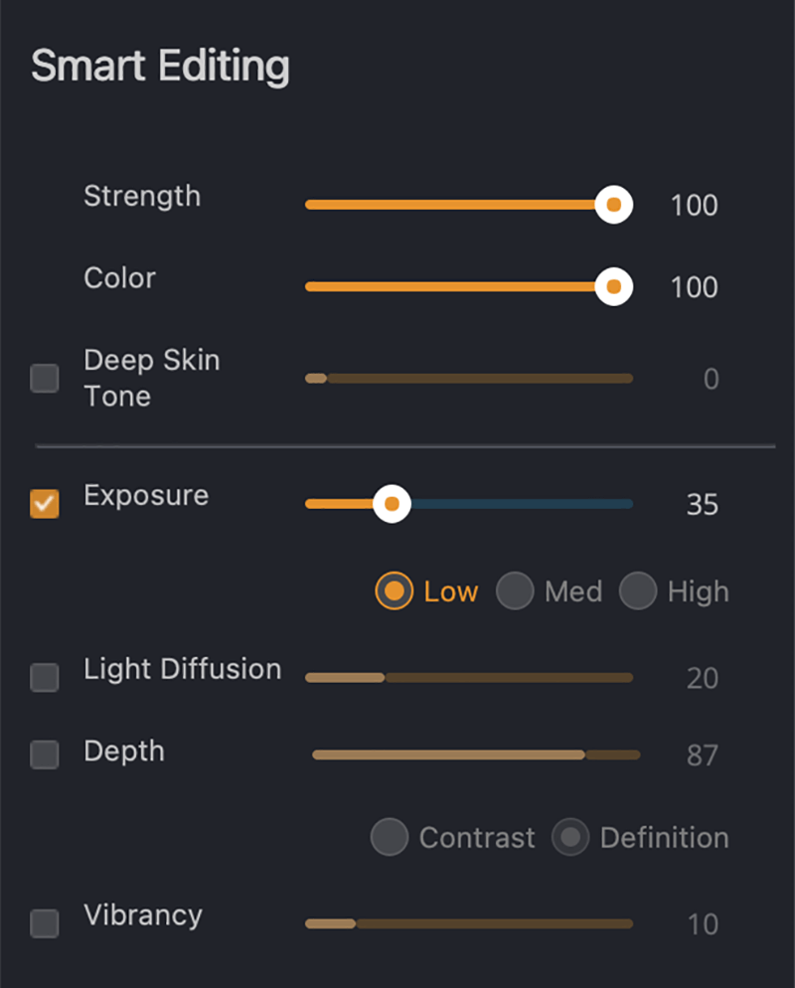Screen dimensions: 795x988
Task: Enable the Deep Skin Tone checkbox
Action: pyautogui.click(x=45, y=379)
